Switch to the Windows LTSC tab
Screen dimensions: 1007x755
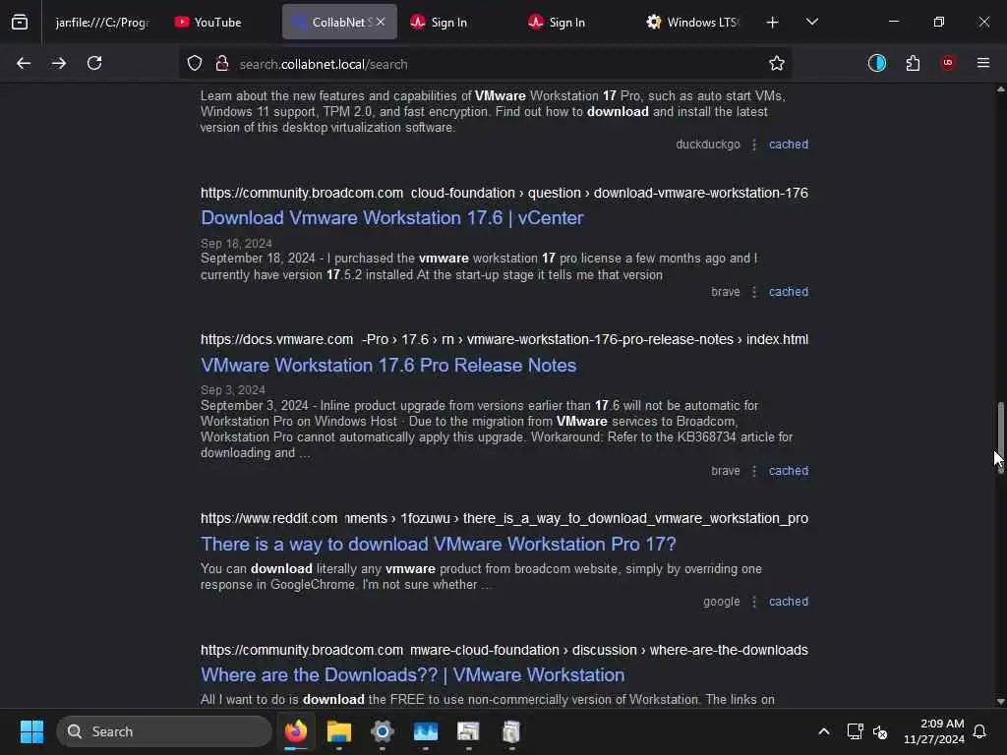(693, 23)
